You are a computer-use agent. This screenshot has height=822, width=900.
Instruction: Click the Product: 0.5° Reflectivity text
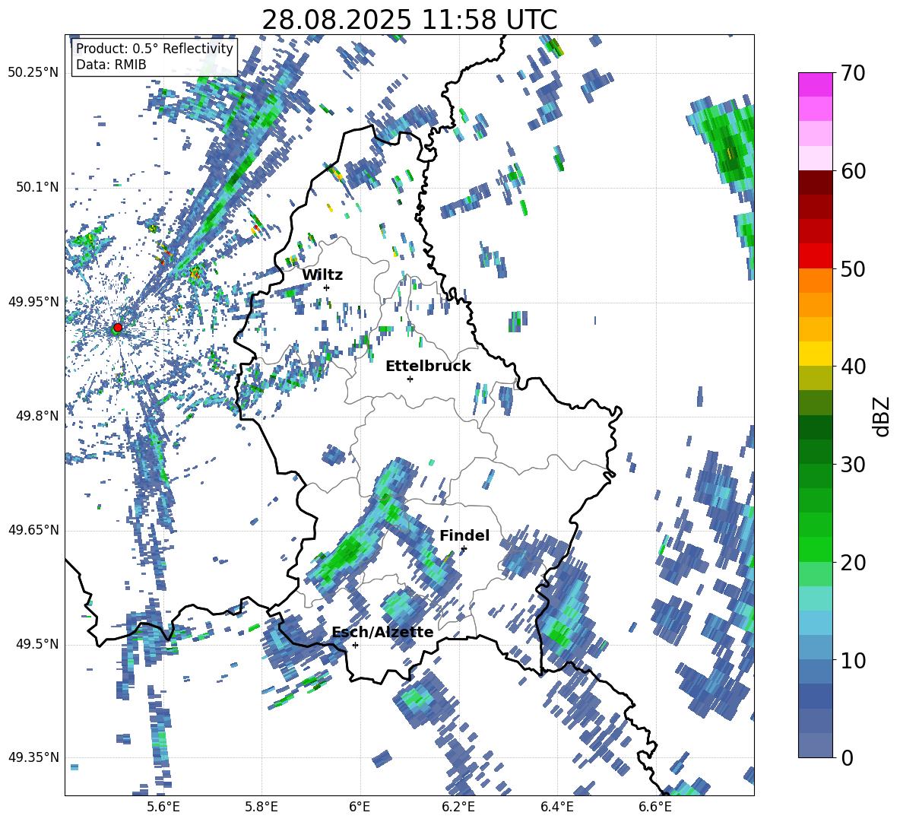(154, 48)
